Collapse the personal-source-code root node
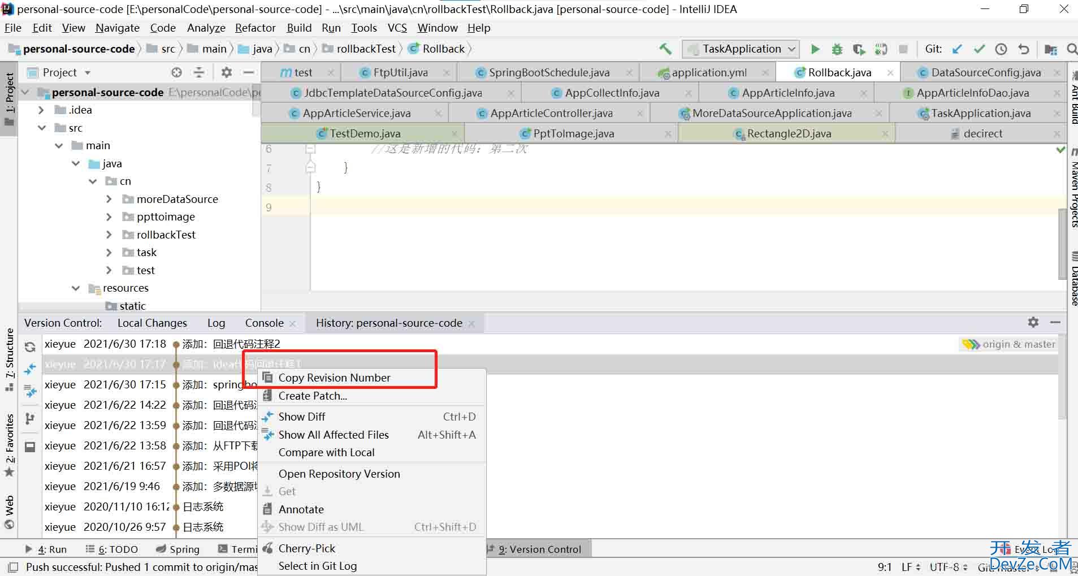 [x=25, y=92]
